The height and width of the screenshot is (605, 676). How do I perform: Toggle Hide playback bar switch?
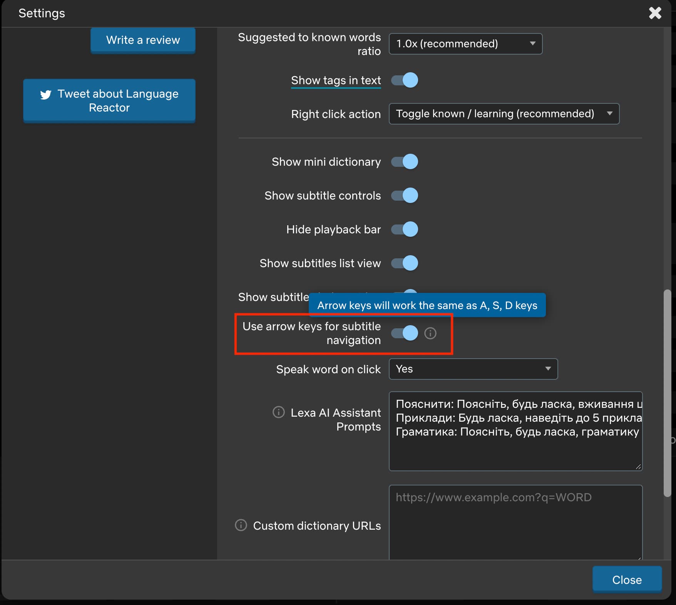(x=405, y=229)
